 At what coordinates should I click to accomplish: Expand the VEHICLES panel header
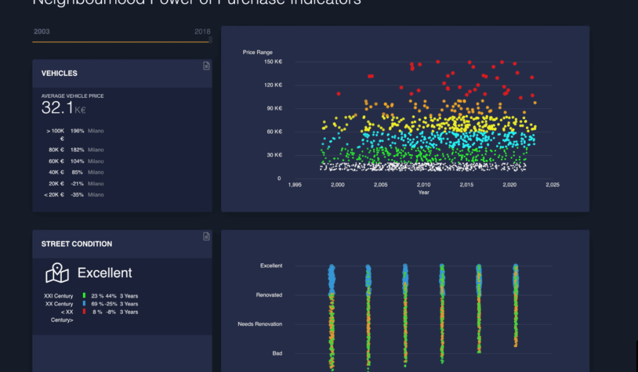(x=59, y=73)
